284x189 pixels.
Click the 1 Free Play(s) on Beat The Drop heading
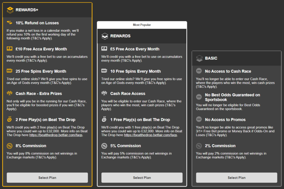click(140, 120)
